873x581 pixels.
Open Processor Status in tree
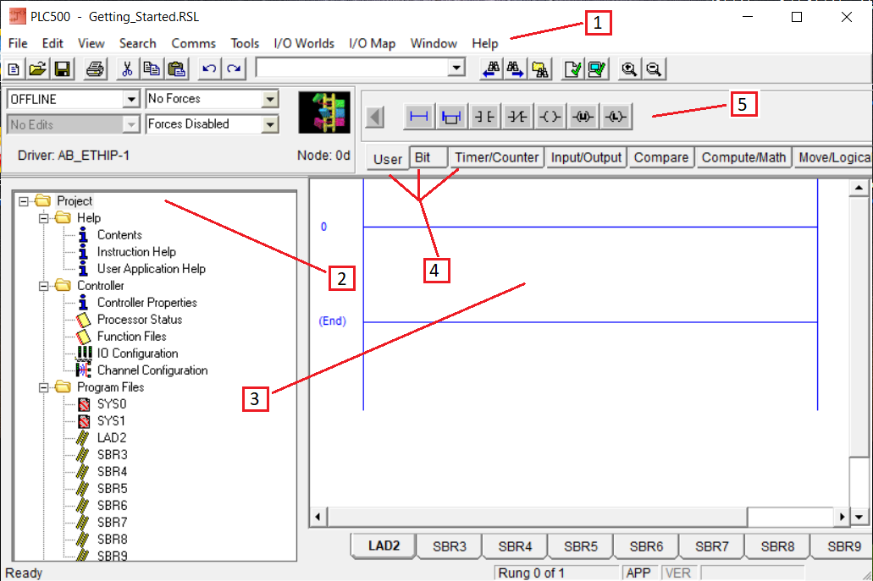140,320
